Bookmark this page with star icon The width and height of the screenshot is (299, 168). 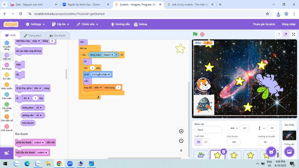click(267, 14)
